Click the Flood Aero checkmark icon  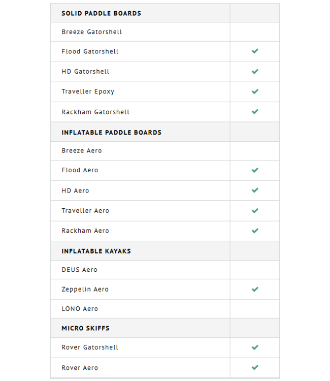(255, 170)
